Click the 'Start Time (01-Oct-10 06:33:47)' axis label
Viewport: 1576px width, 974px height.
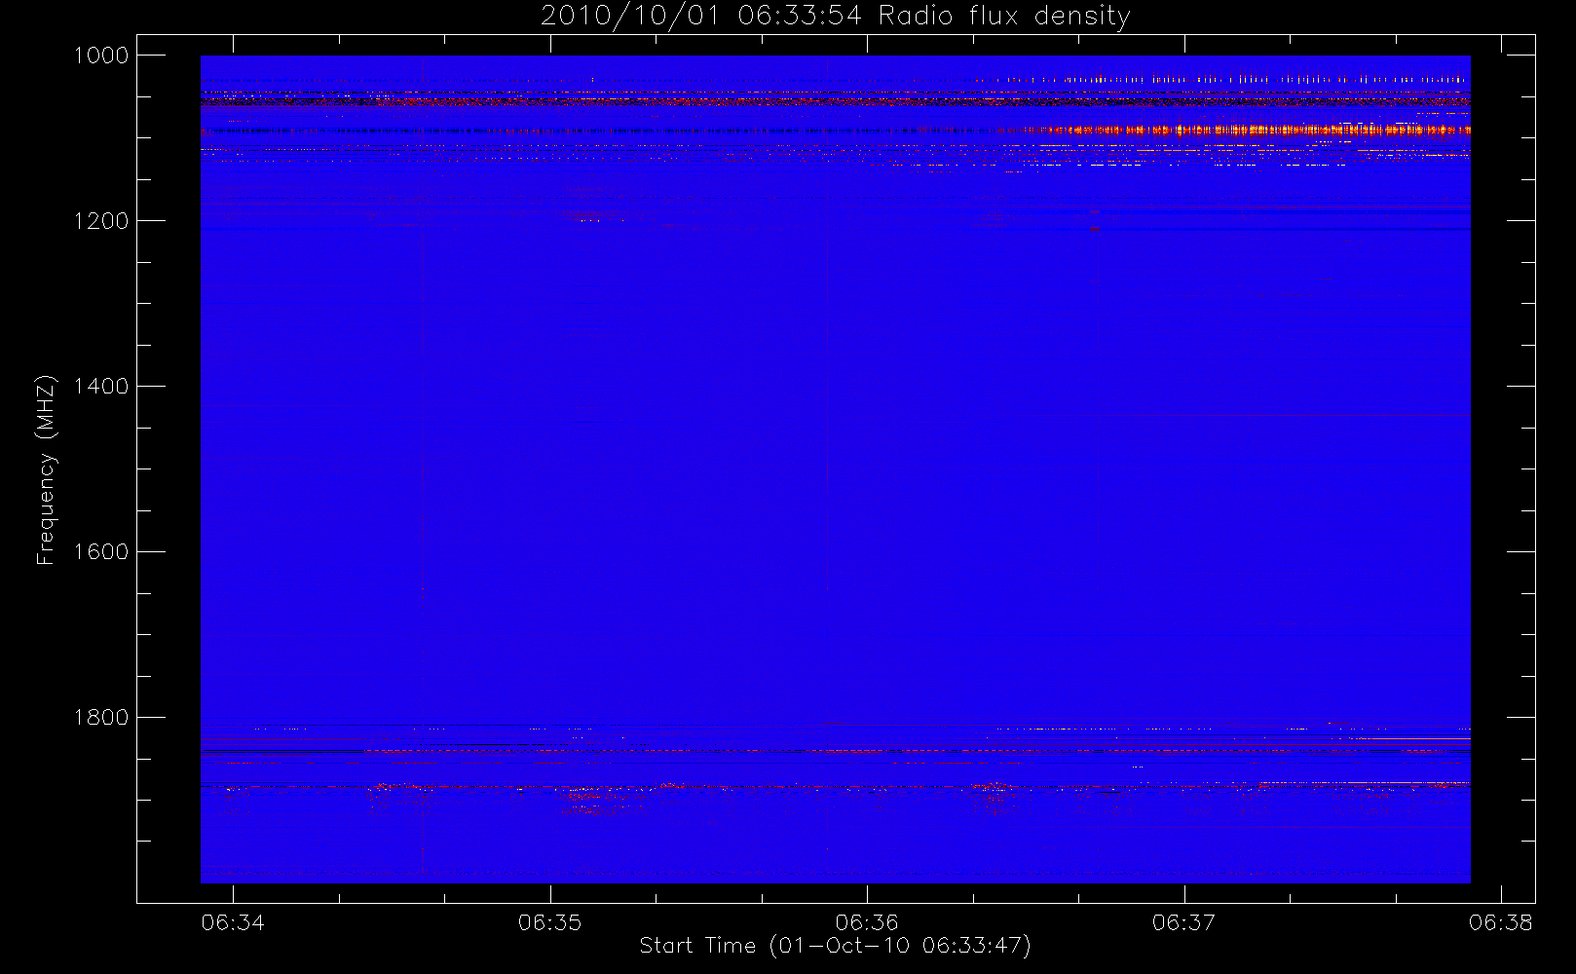coord(835,946)
